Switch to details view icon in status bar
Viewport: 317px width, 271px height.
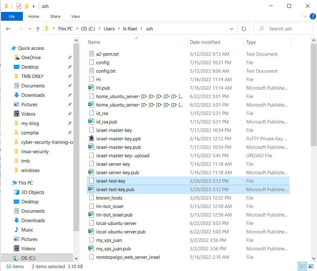(303, 266)
